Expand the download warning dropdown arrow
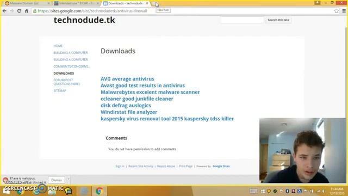348x196 pixels. pos(69,179)
